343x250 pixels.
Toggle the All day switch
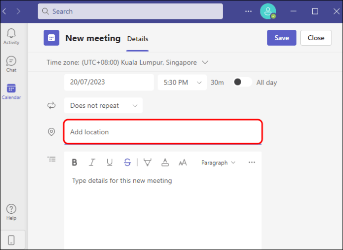(x=242, y=82)
